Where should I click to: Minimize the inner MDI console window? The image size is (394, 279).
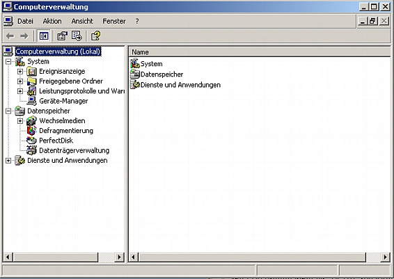click(x=363, y=21)
